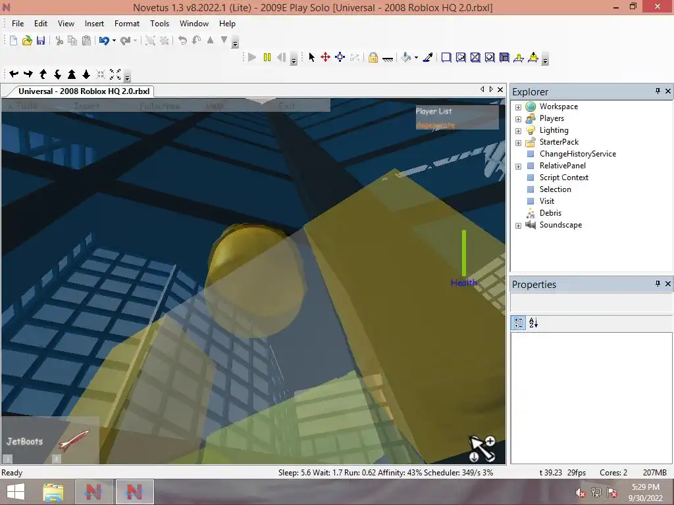Open the Window menu
This screenshot has height=505, width=674.
click(194, 23)
